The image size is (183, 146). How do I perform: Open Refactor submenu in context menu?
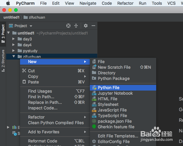(55, 117)
